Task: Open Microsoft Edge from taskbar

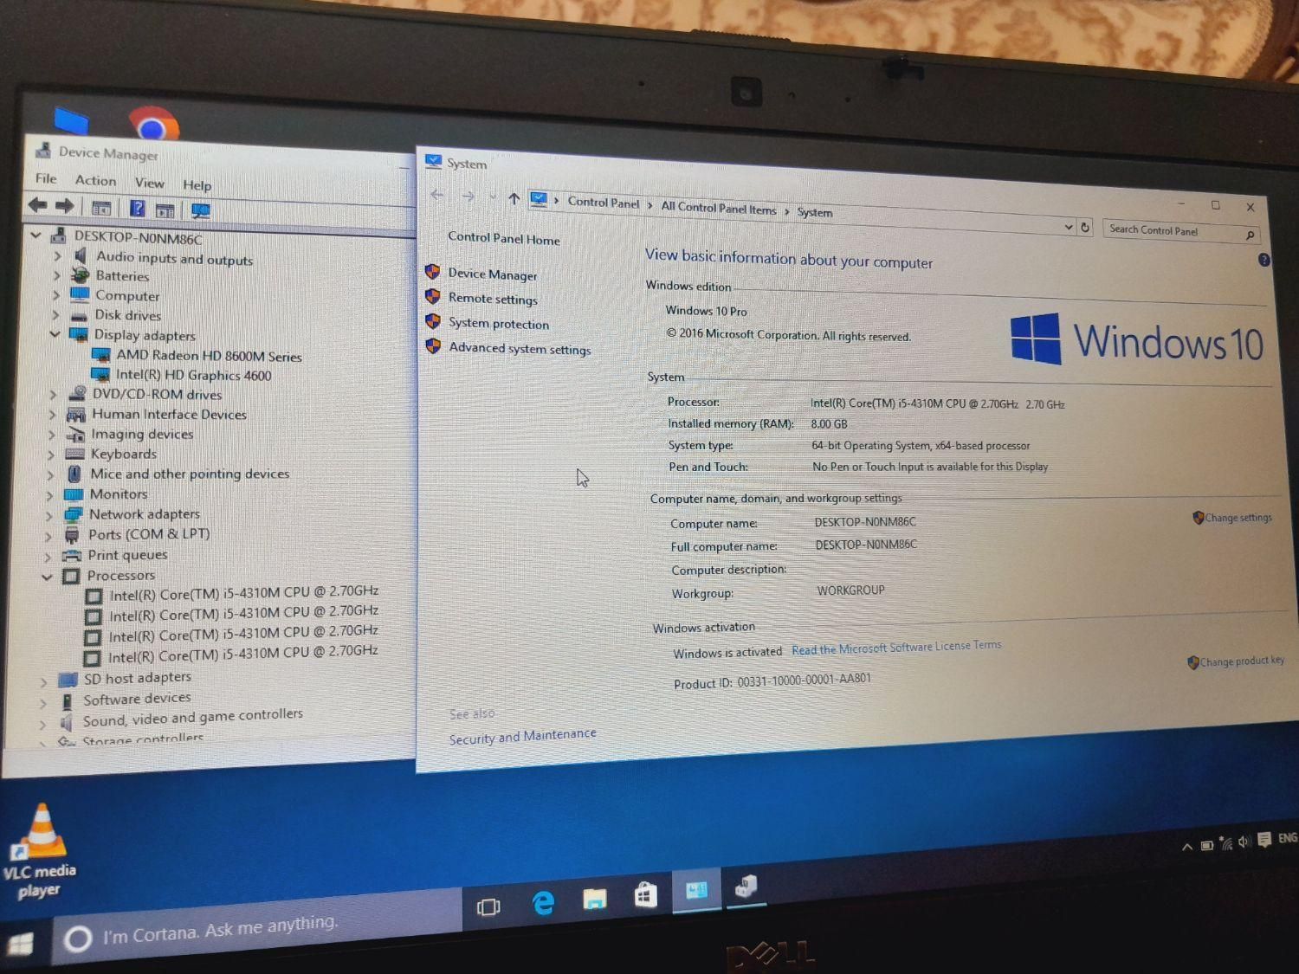Action: [x=543, y=903]
